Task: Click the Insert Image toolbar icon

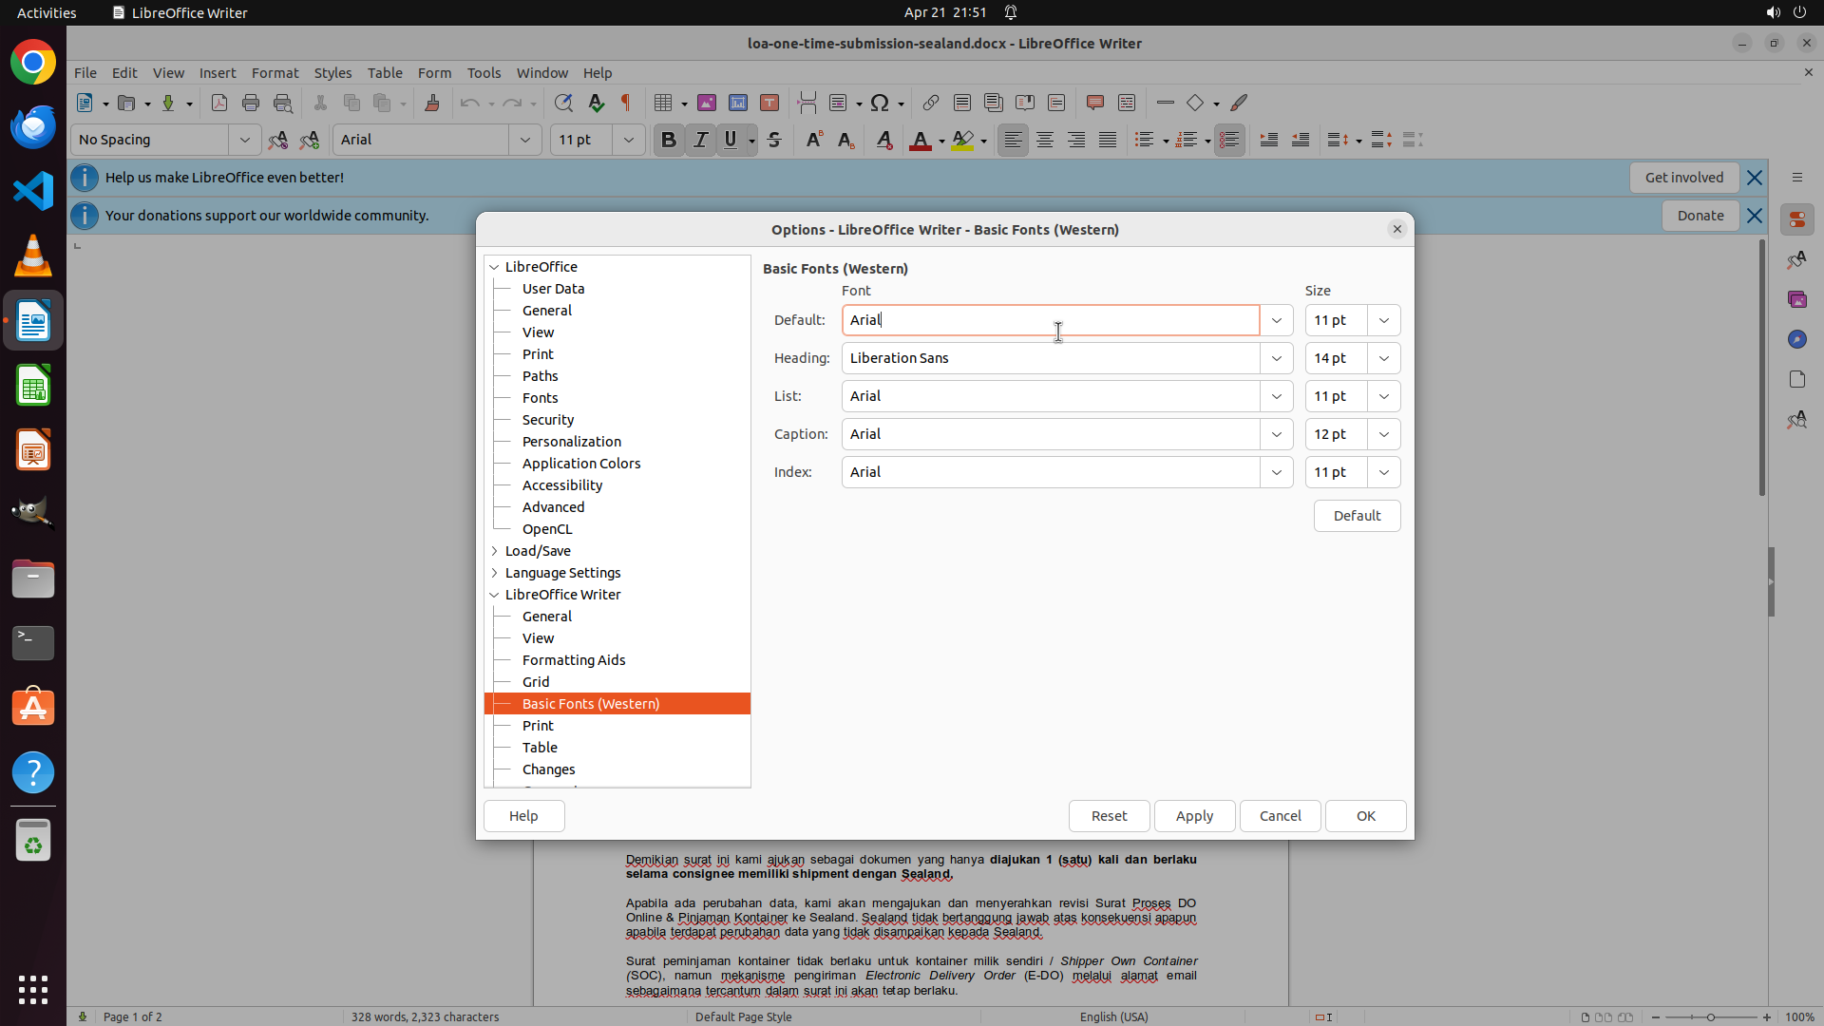Action: [707, 103]
